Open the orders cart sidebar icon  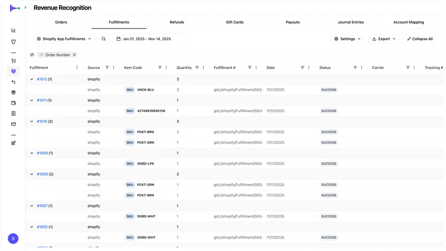(x=13, y=61)
